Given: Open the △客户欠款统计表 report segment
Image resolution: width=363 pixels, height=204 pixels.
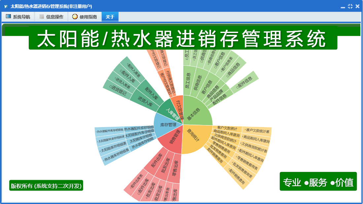Looking at the screenshot, I should 257,131.
